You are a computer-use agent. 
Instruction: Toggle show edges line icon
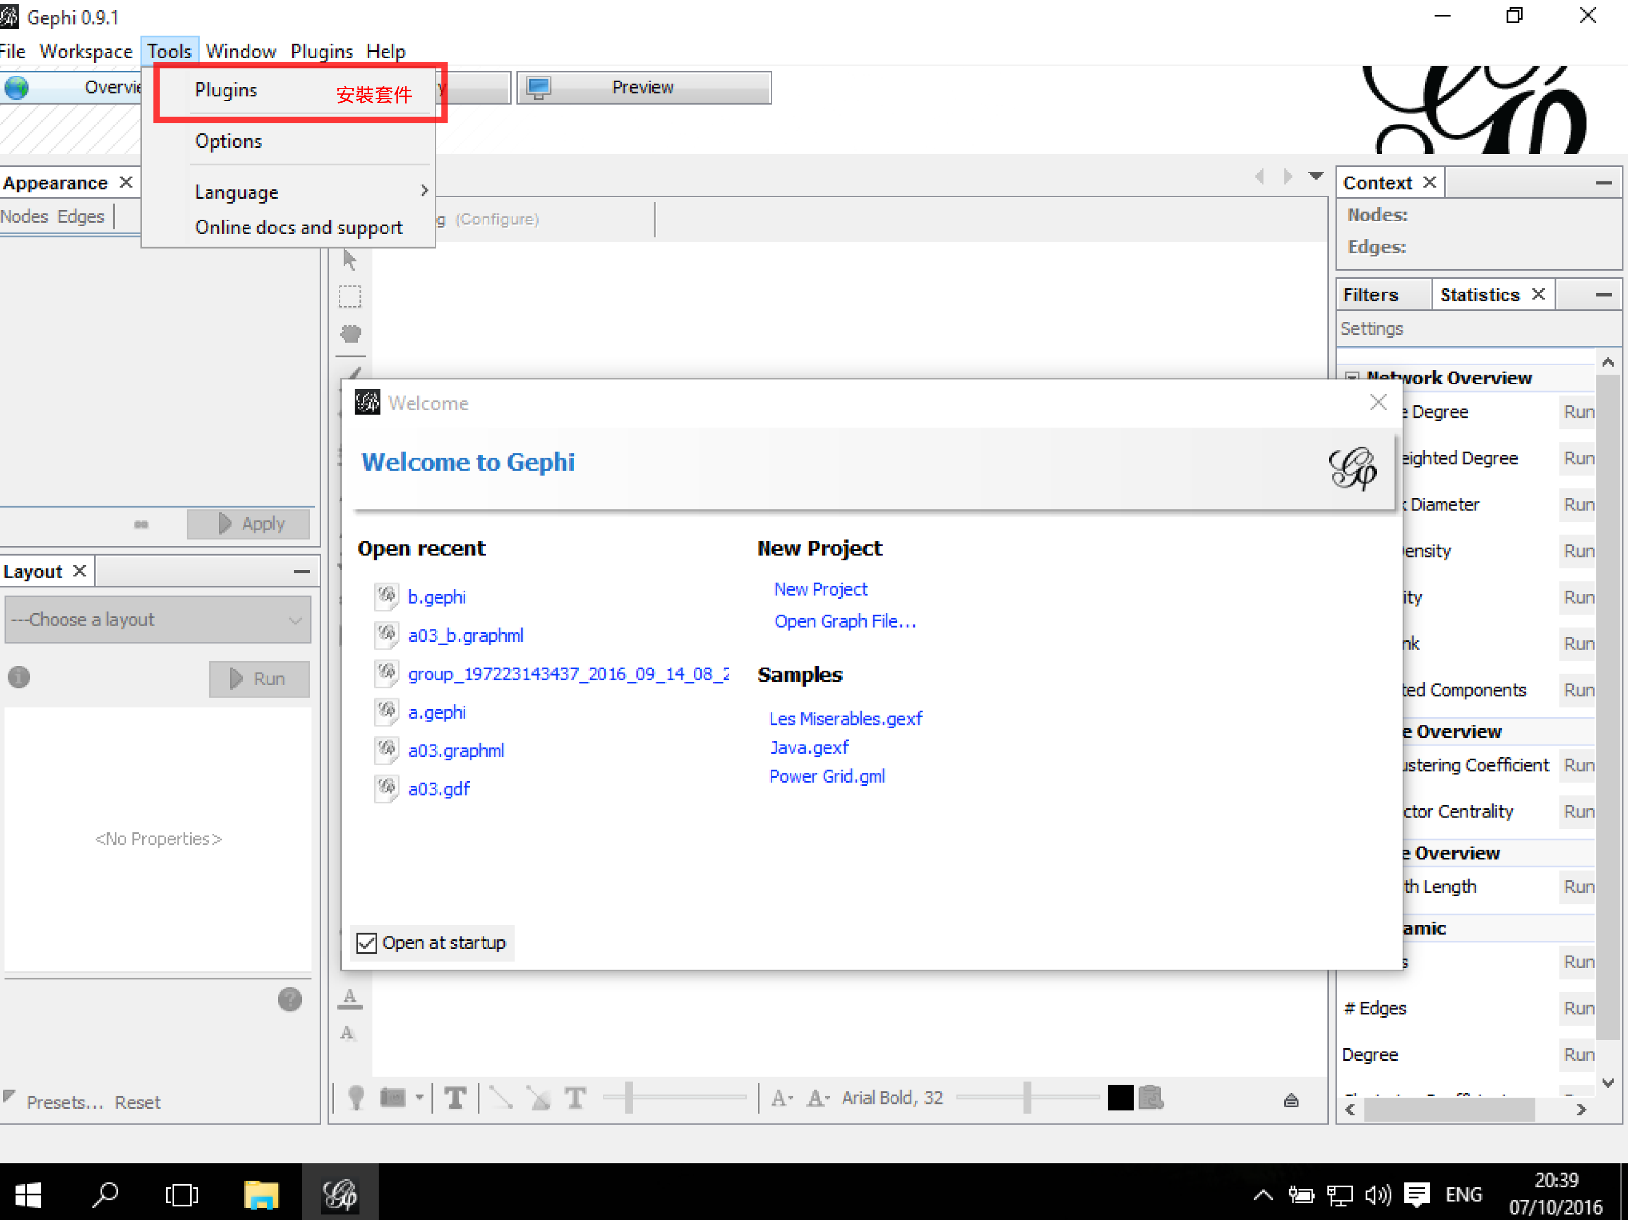(501, 1098)
